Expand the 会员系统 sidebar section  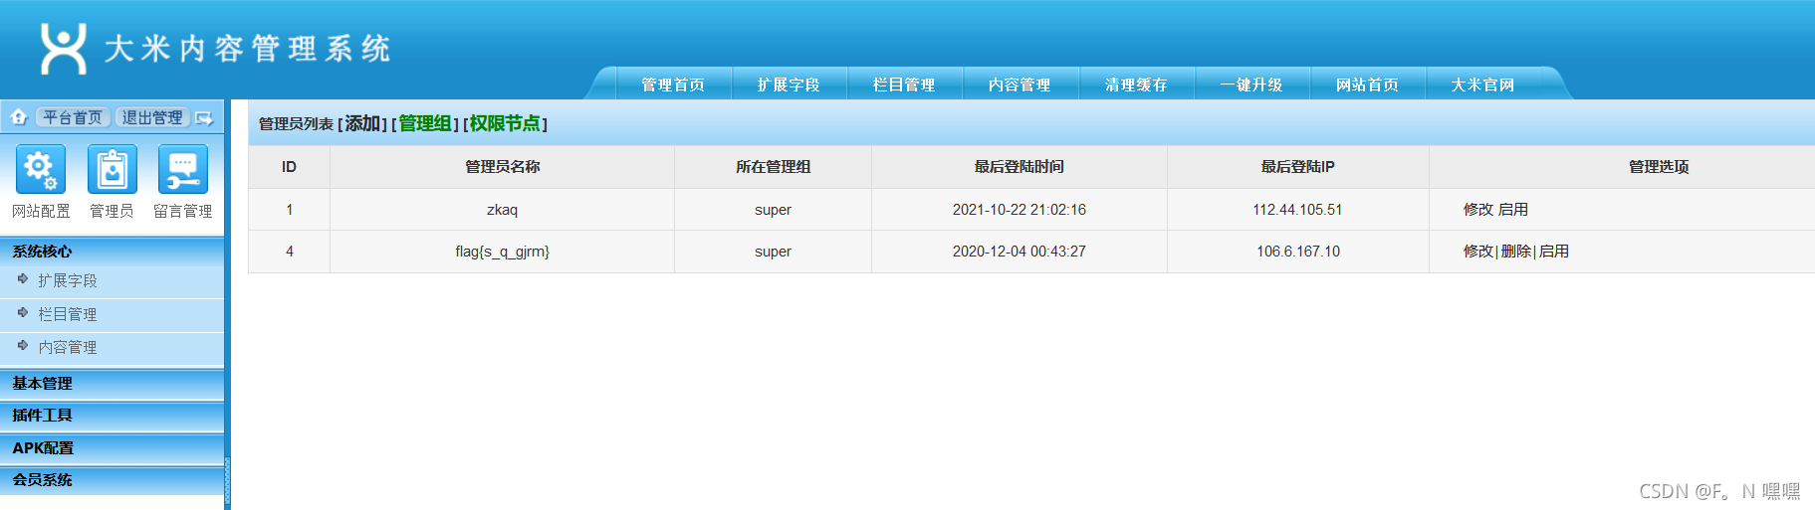[x=112, y=479]
